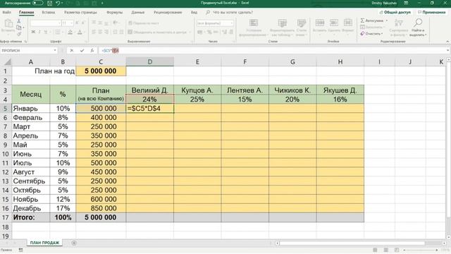
Task: Toggle the Автосохранение switch
Action: pos(37,3)
